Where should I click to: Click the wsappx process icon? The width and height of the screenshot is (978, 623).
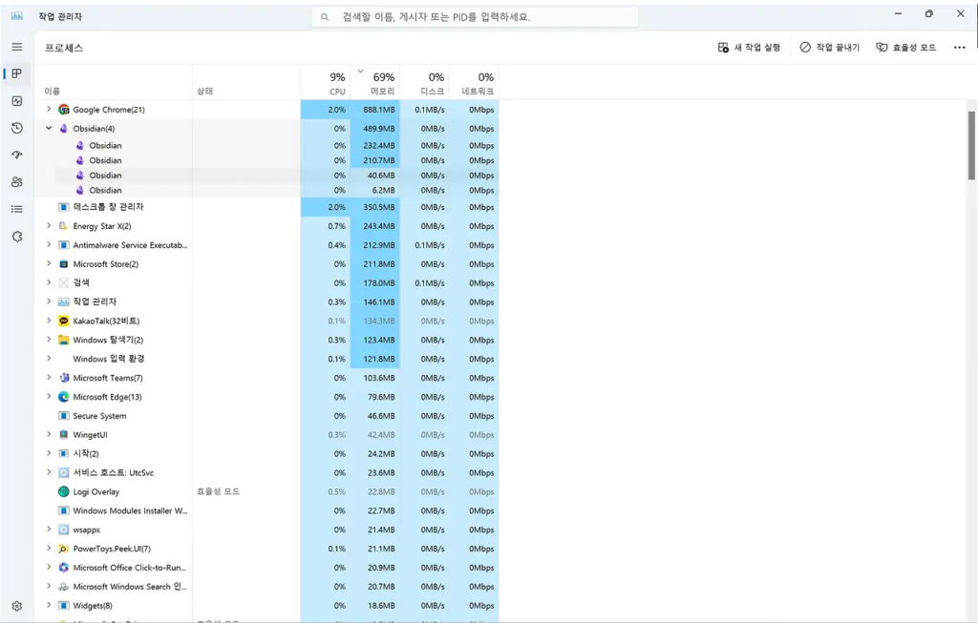(64, 530)
